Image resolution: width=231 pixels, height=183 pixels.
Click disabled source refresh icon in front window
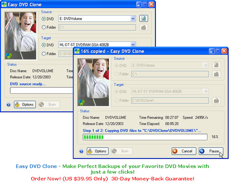[216, 65]
